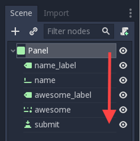
Task: Toggle visibility of Panel node
Action: (123, 51)
